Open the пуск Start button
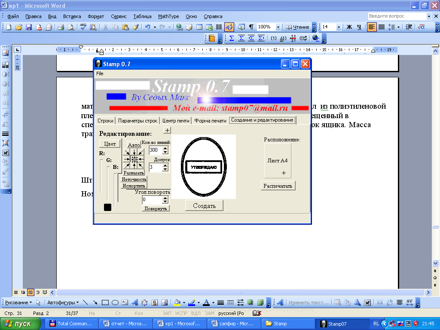 coord(20,324)
